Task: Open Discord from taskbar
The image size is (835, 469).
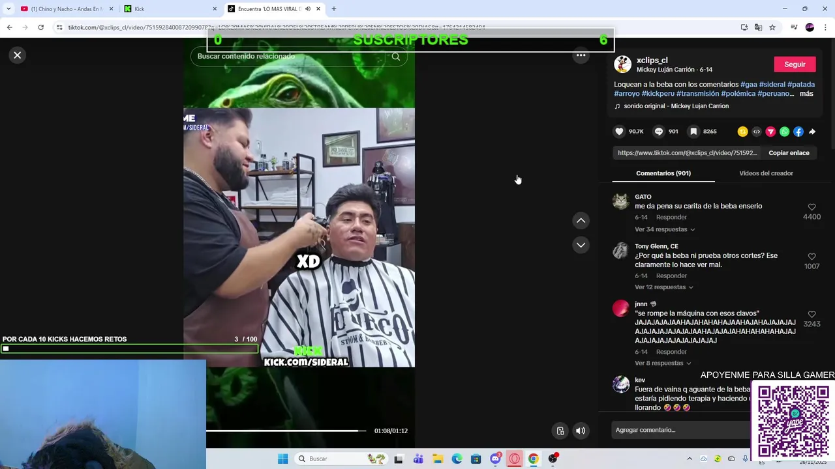Action: pyautogui.click(x=496, y=459)
